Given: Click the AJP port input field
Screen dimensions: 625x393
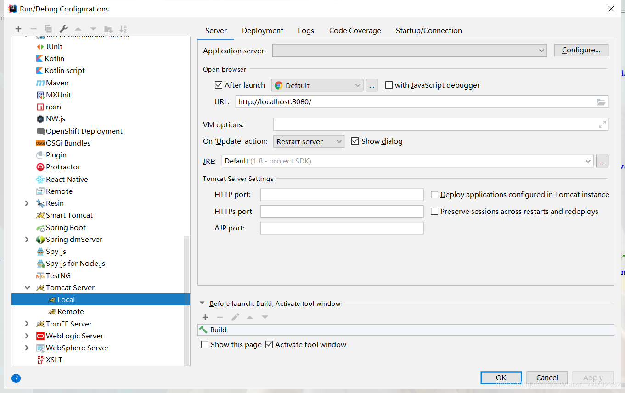Looking at the screenshot, I should 342,228.
